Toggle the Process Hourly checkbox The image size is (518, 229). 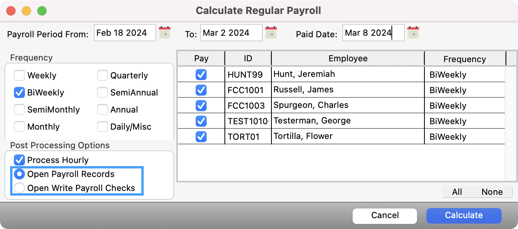pos(19,160)
